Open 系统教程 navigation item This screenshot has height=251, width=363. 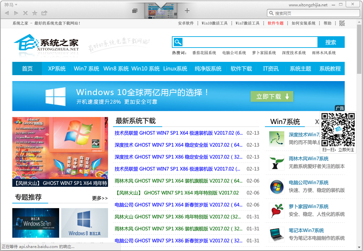pos(330,68)
